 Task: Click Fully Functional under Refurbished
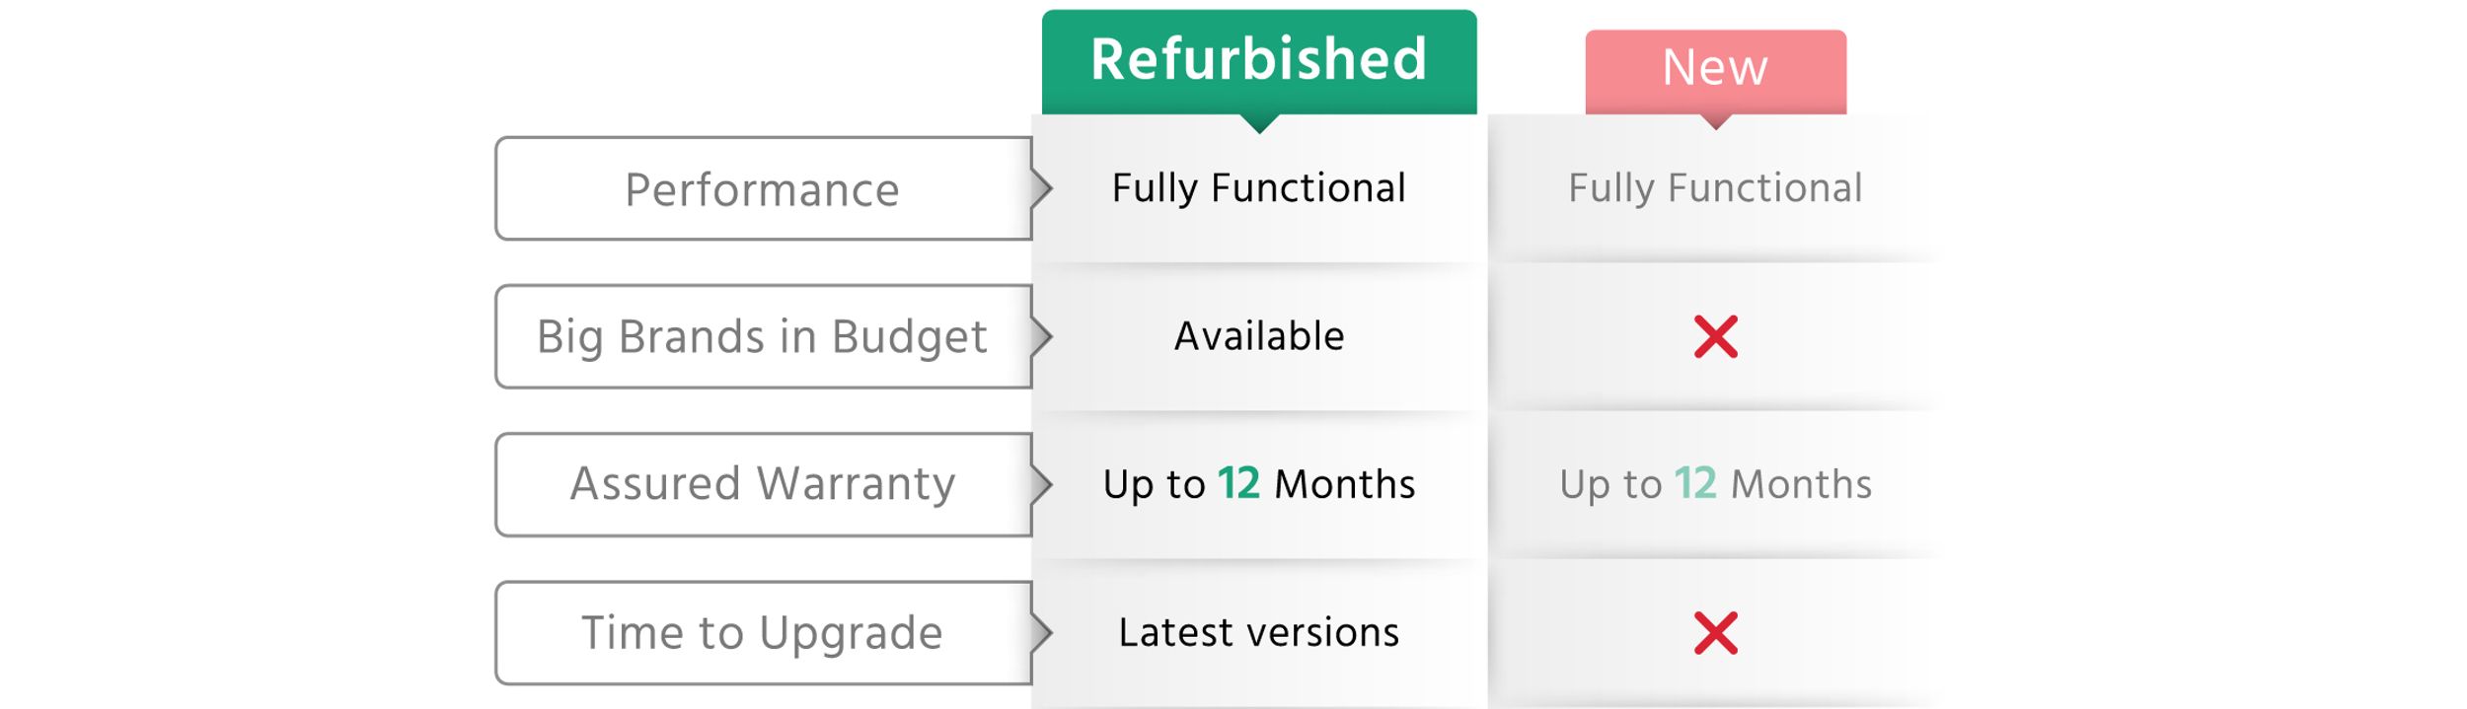pos(1259,188)
